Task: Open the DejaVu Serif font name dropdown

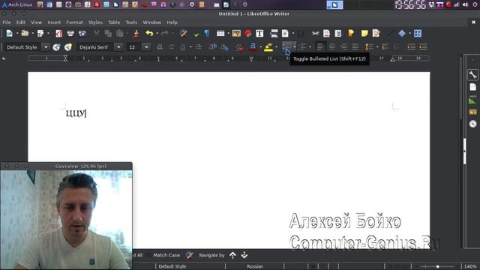Action: [x=118, y=46]
